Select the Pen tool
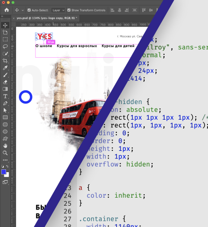Image resolution: width=208 pixels, height=227 pixels. point(5,103)
